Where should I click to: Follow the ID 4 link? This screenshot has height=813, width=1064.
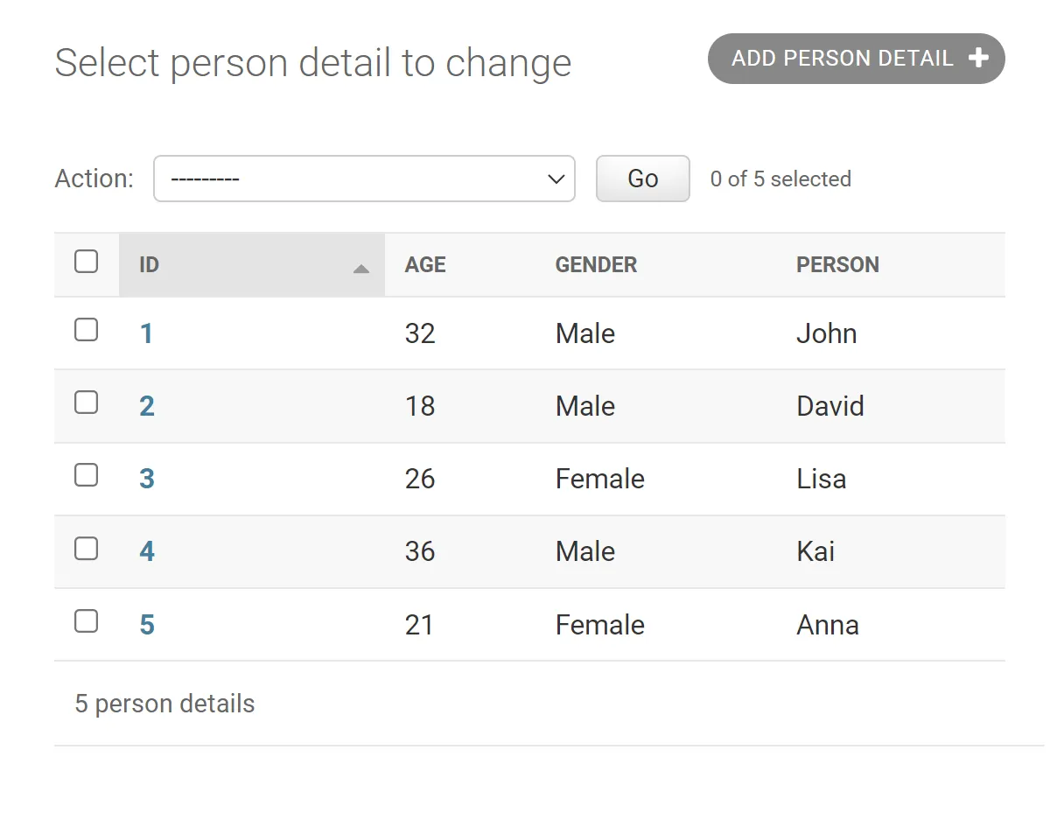click(147, 551)
